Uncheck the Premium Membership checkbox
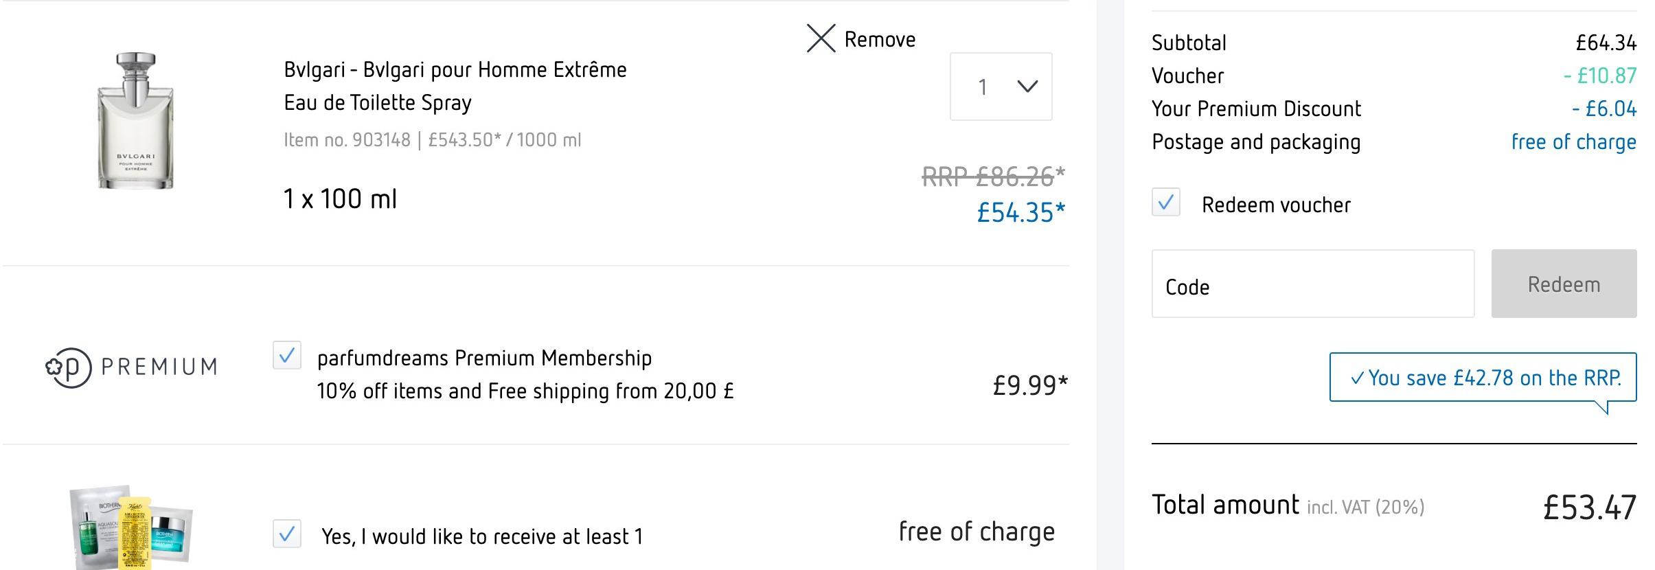The width and height of the screenshot is (1655, 570). (x=287, y=355)
